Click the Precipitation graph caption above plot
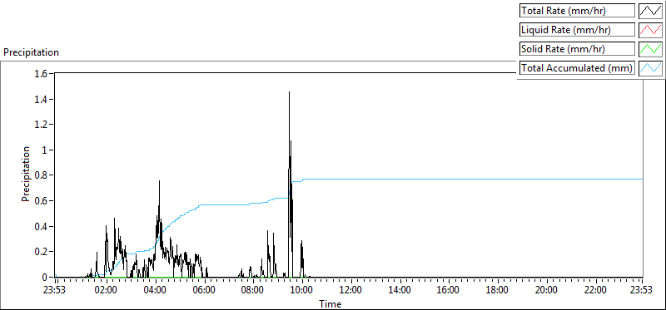This screenshot has width=666, height=310. [31, 52]
